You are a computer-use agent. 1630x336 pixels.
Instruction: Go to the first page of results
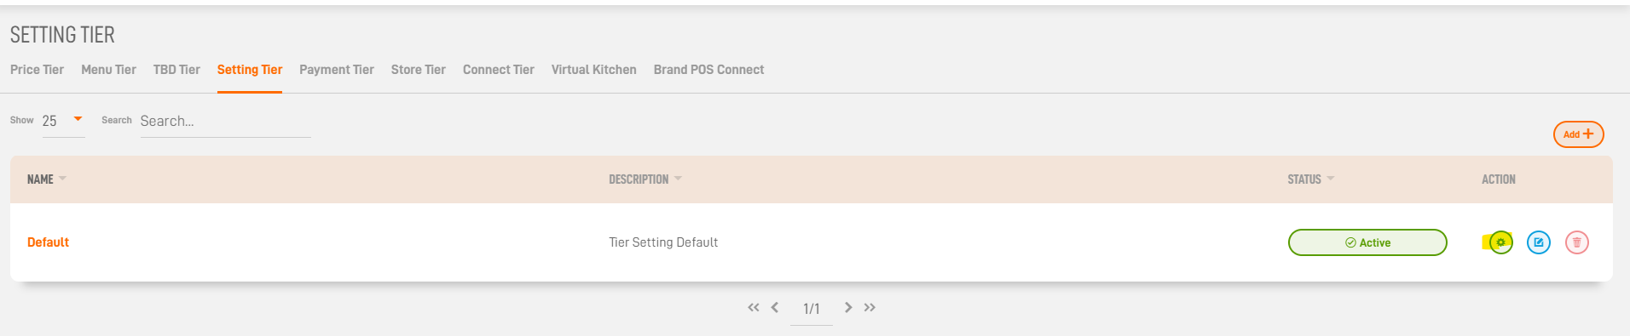point(754,307)
